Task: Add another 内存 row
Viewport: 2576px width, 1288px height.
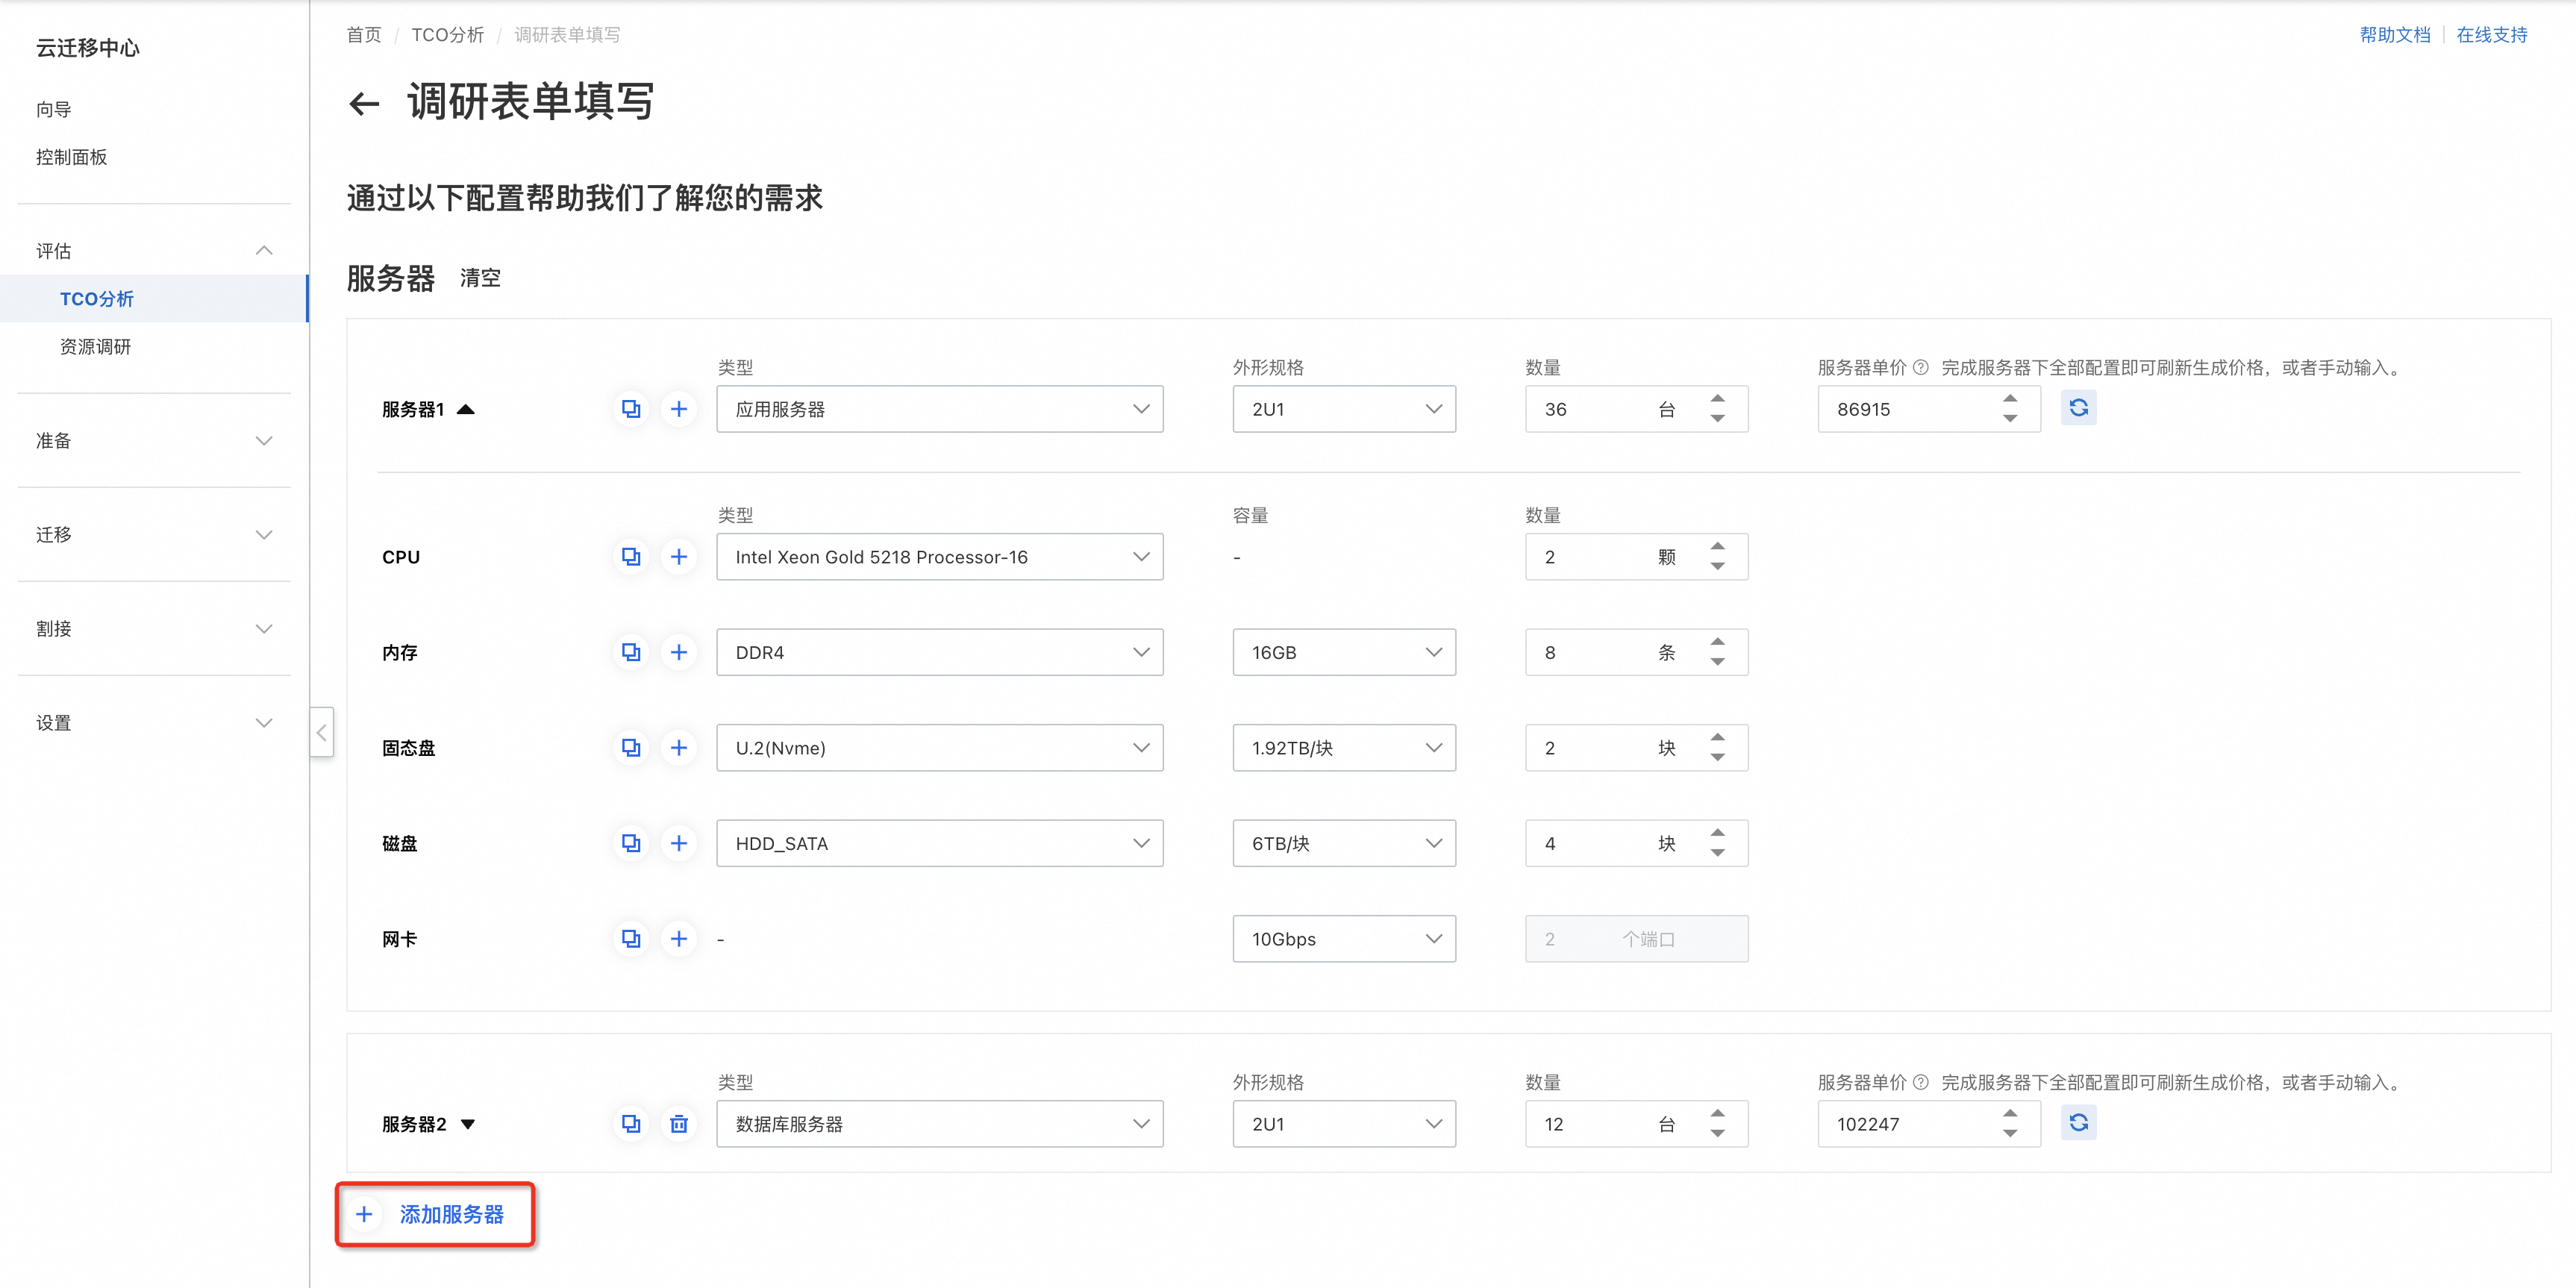Action: pyautogui.click(x=679, y=652)
